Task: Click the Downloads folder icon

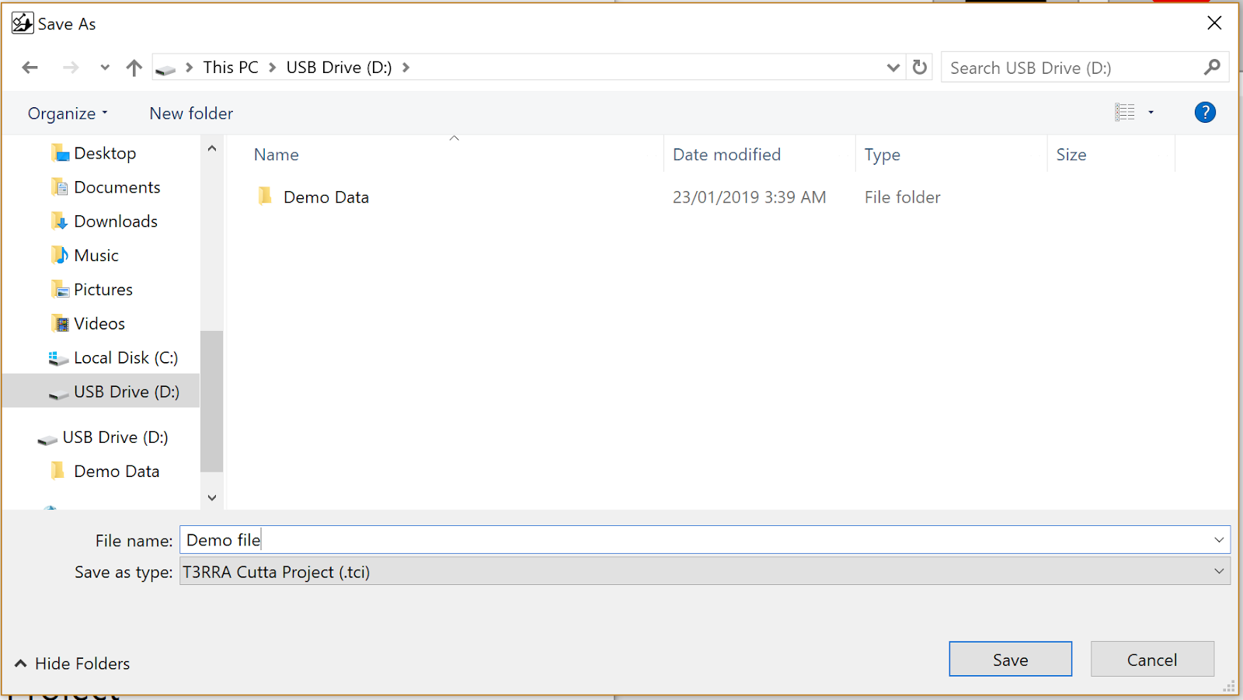Action: click(x=60, y=221)
